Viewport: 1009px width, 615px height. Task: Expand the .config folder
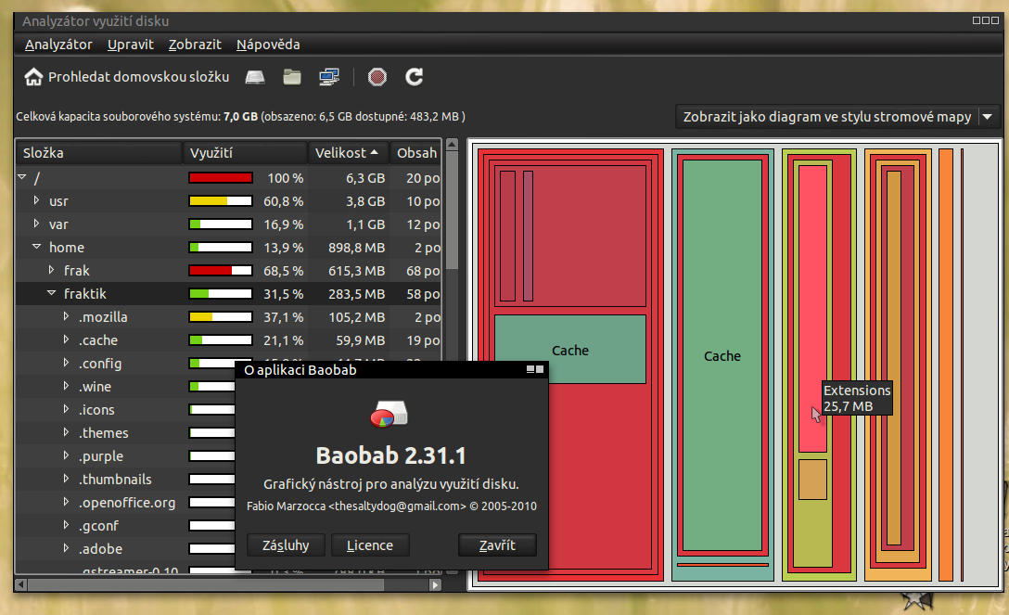(66, 363)
